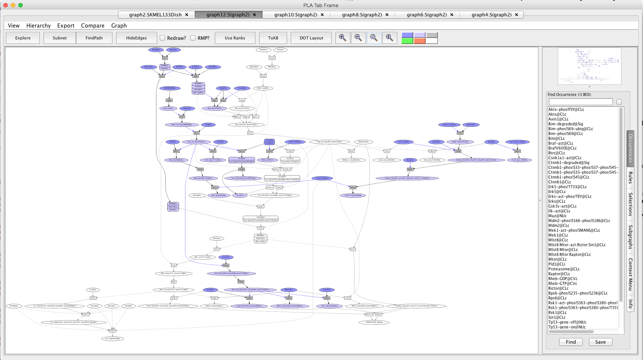Open the Occurrences side tab
This screenshot has height=360, width=643.
630,148
